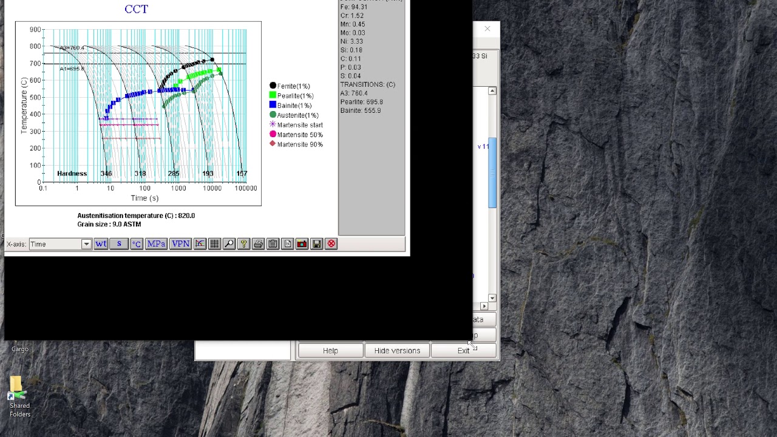Screen dimensions: 777x437
Task: Click the Hide versions button
Action: [397, 351]
